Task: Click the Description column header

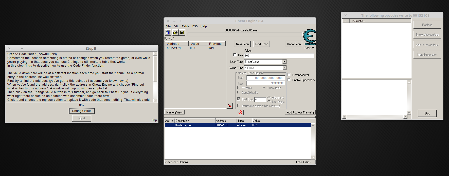Action: [195, 121]
